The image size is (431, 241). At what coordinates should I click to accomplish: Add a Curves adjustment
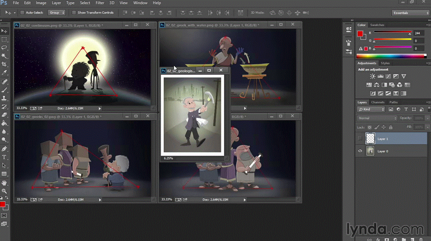[388, 77]
